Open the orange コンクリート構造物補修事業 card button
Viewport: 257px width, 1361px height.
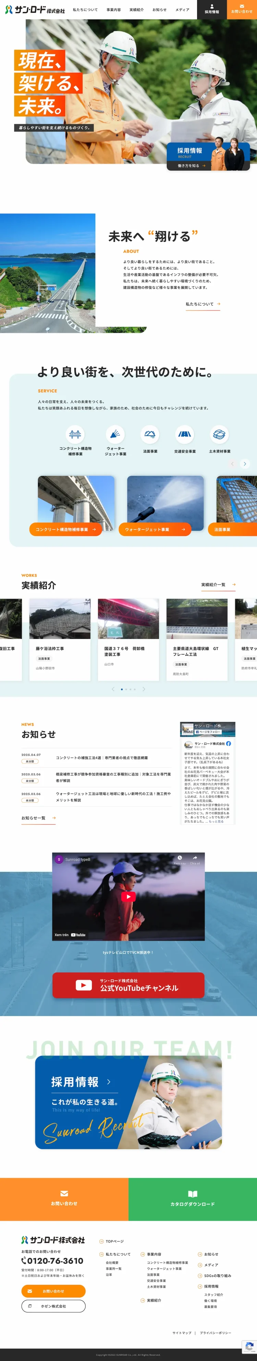(x=66, y=530)
